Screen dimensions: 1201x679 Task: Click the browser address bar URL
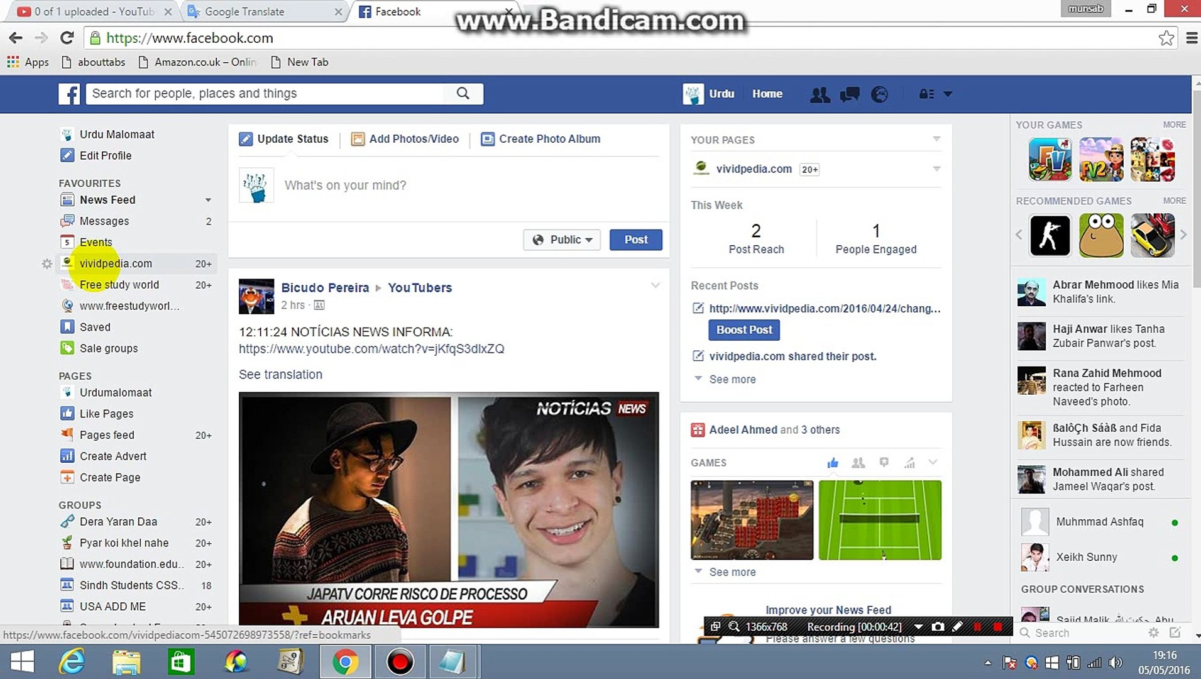[189, 38]
